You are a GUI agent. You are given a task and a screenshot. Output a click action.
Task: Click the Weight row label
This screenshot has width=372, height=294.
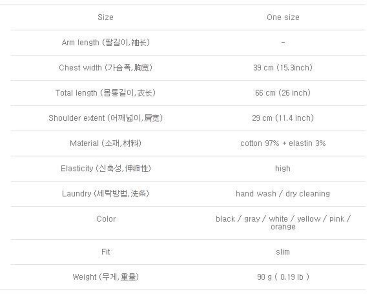click(x=105, y=277)
